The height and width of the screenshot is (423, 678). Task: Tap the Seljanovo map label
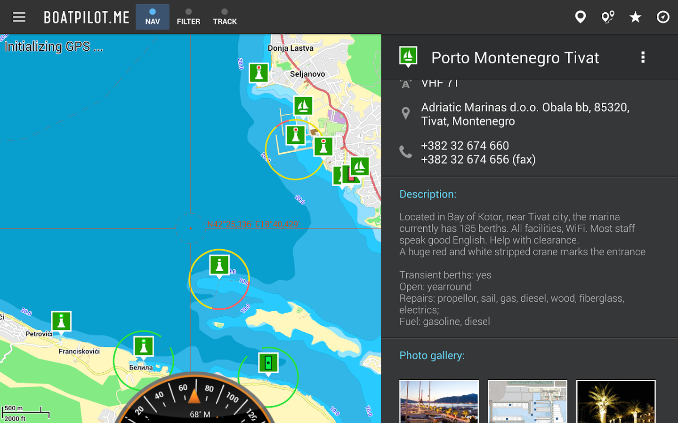click(x=307, y=74)
